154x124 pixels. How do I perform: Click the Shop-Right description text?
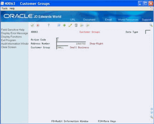point(96,44)
